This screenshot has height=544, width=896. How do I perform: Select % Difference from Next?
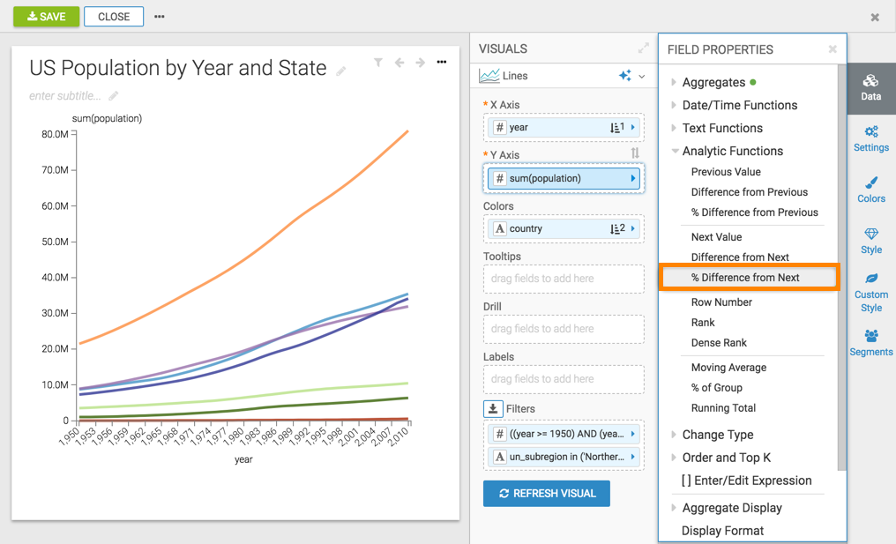(x=745, y=278)
